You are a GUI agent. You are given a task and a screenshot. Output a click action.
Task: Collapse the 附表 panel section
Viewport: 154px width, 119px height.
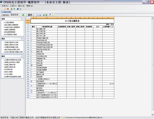22,39
